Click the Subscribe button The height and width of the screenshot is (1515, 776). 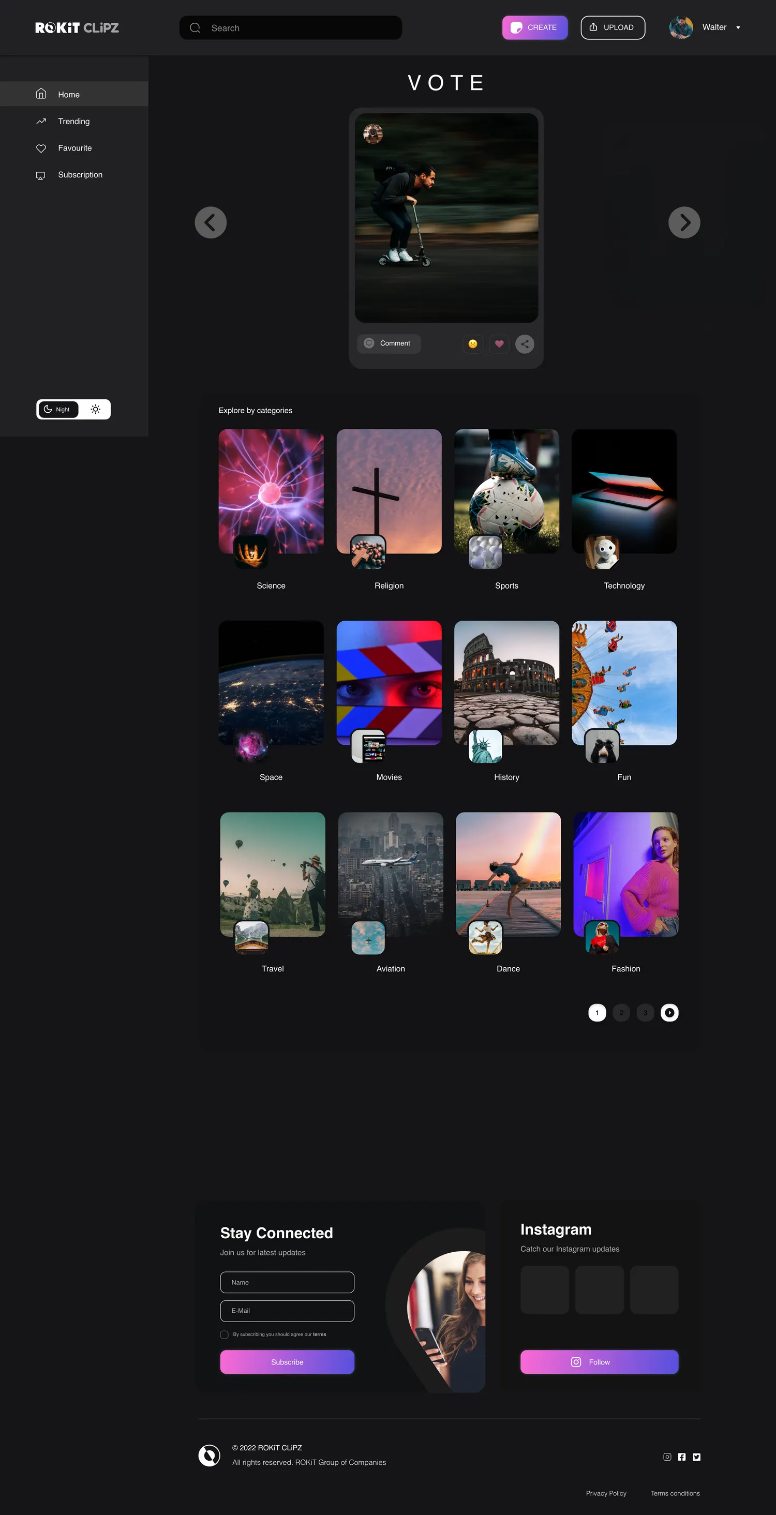[x=287, y=1362]
